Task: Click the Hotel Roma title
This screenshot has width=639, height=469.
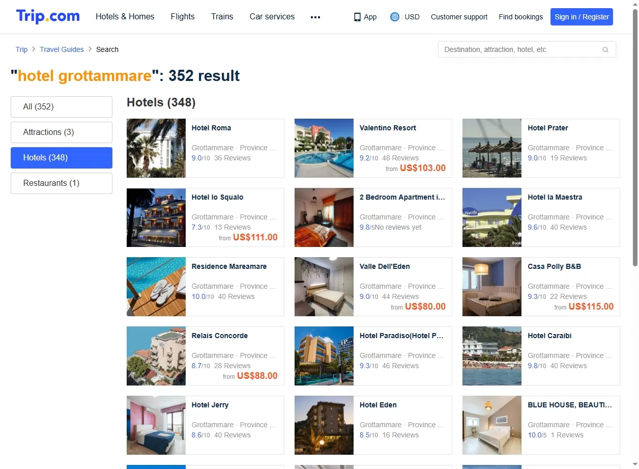Action: 211,128
